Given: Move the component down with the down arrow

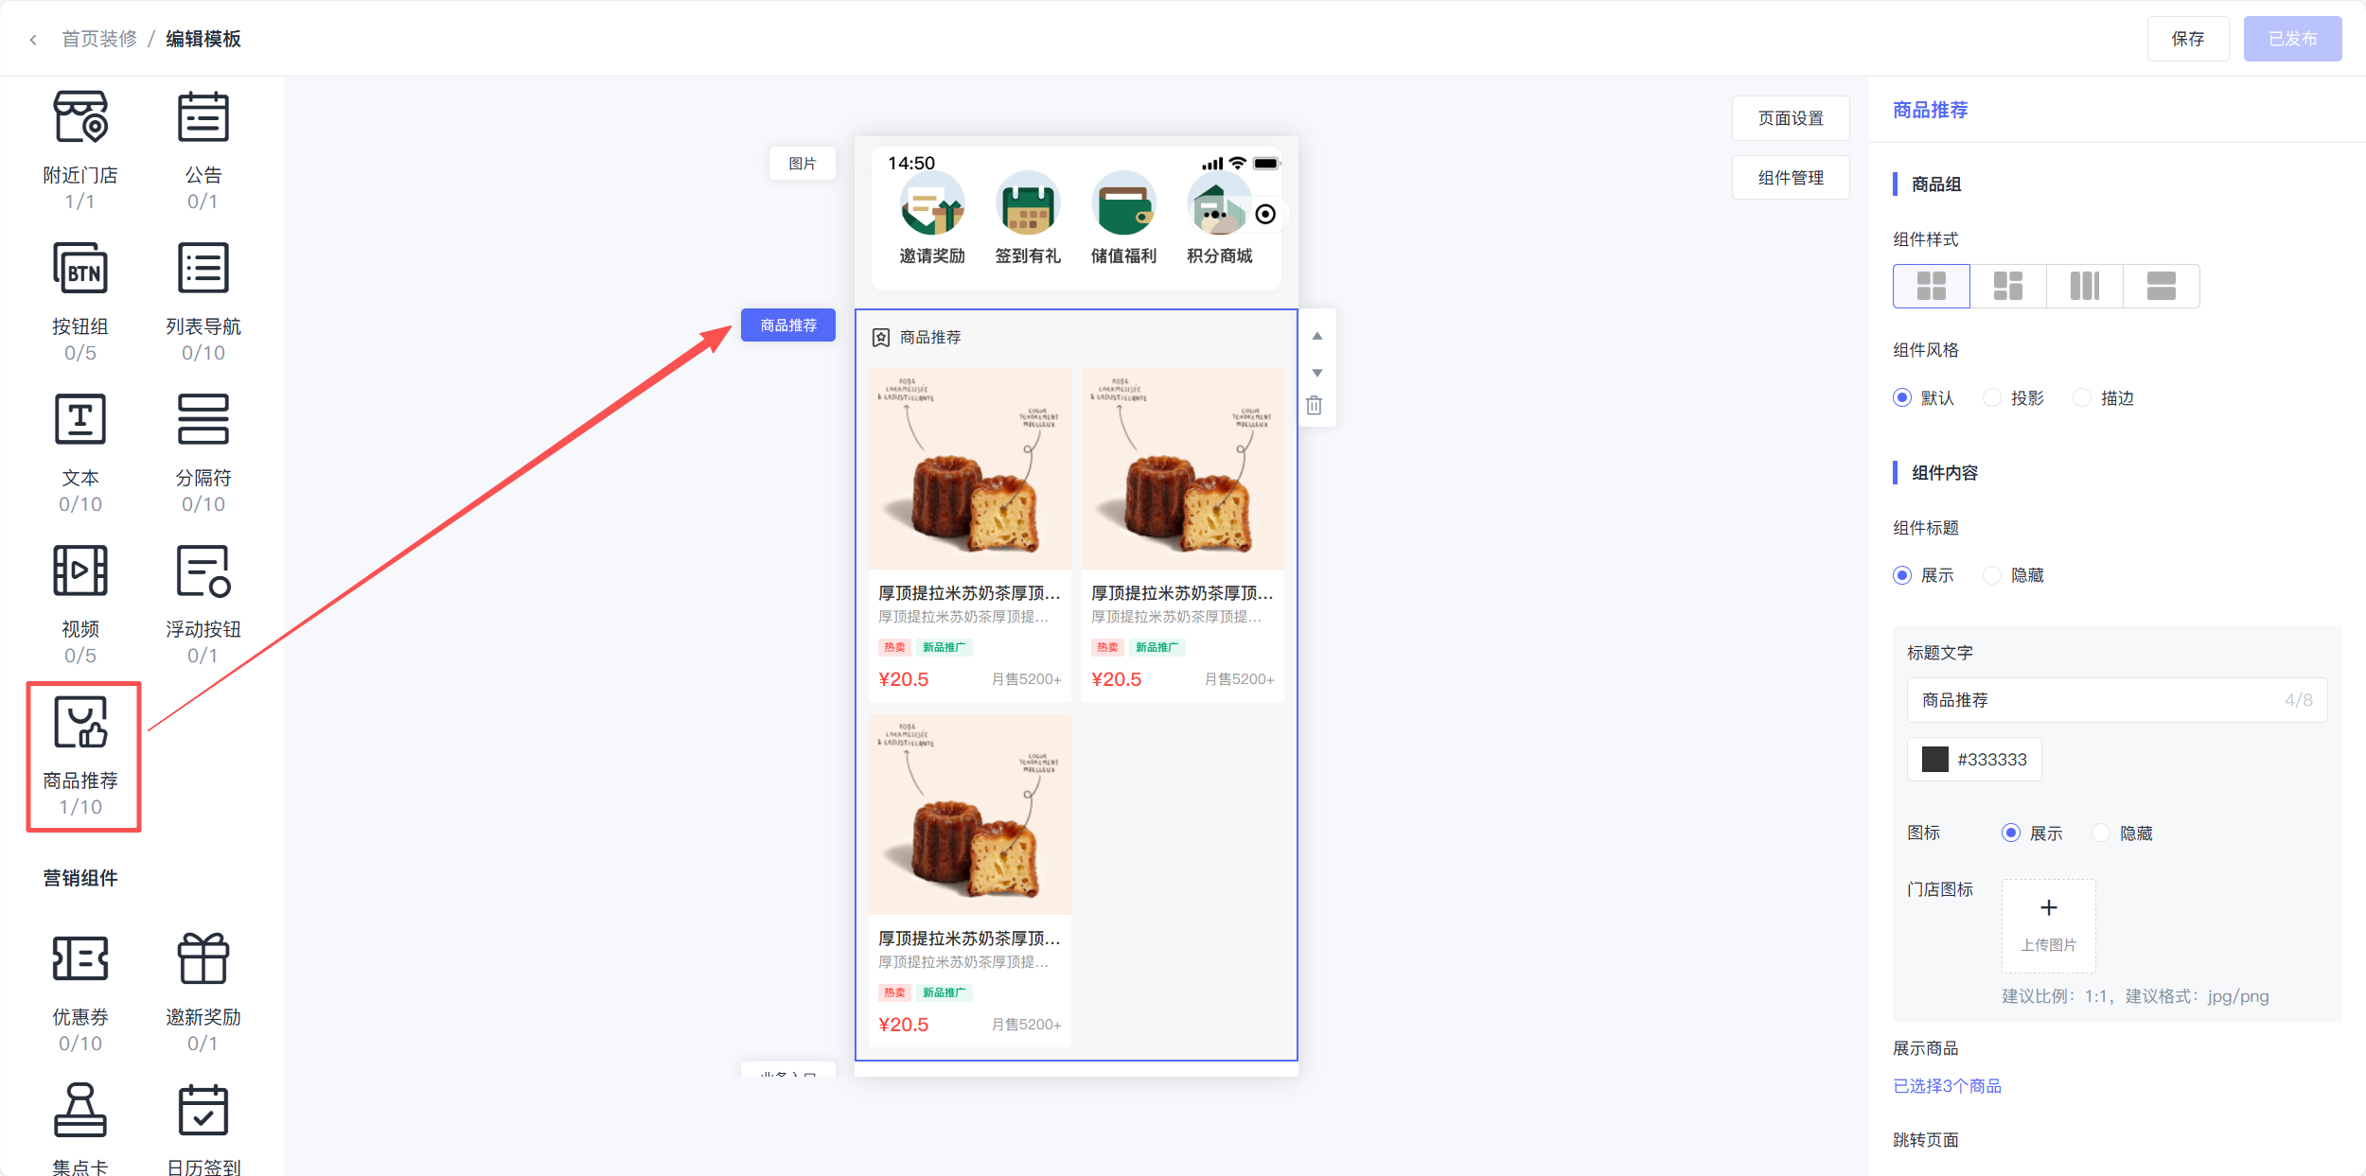Looking at the screenshot, I should pos(1316,373).
